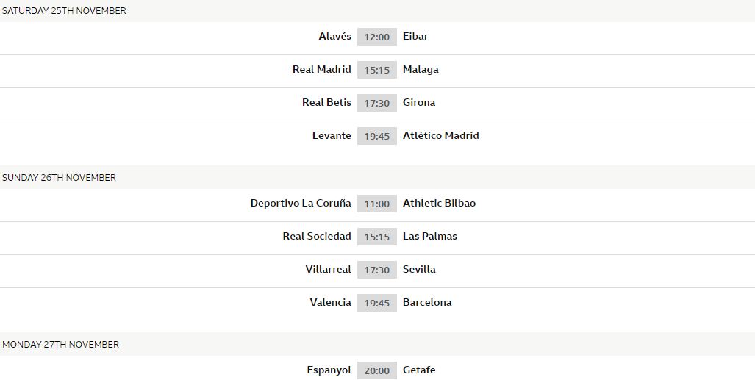This screenshot has height=380, width=755.
Task: Open the 20:00 Espanyol vs Getafe match
Action: pyautogui.click(x=376, y=370)
